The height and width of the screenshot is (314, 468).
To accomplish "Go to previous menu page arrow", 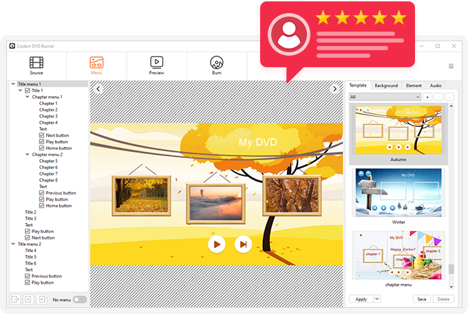I will (98, 89).
